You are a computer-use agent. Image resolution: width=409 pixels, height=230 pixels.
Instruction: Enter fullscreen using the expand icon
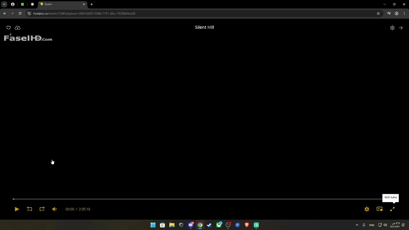click(392, 209)
